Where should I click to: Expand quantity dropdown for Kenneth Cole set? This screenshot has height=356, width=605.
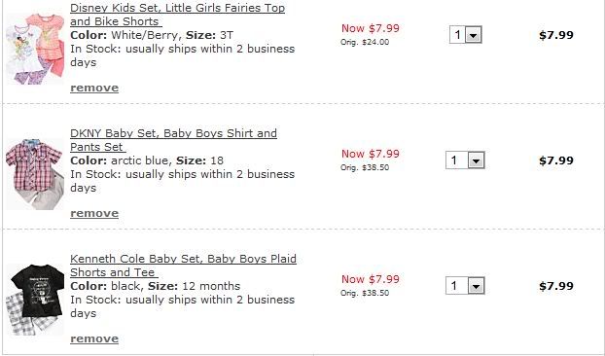[477, 286]
